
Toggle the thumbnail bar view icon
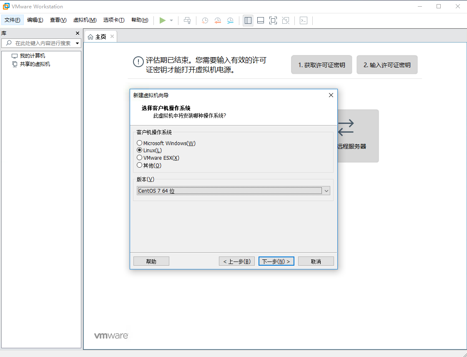click(261, 20)
